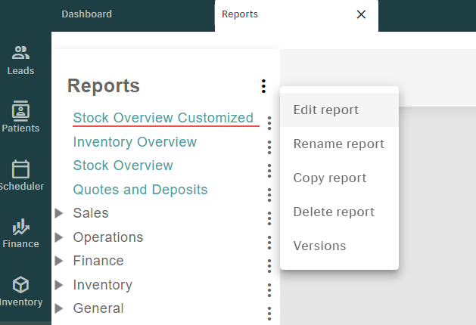Open three-dot menu for Stock Overview Customized

[269, 123]
